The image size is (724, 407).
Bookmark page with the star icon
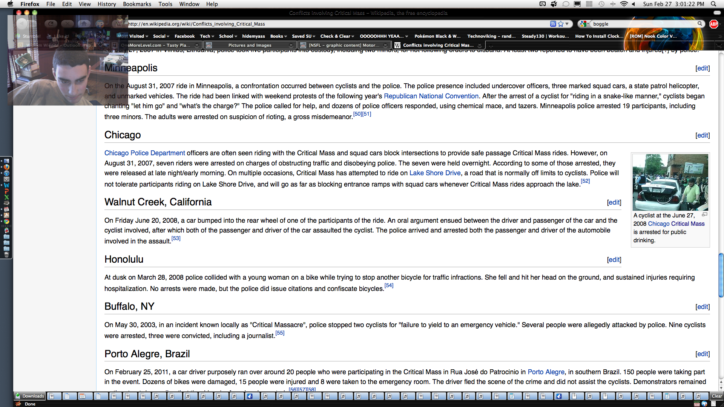point(561,24)
